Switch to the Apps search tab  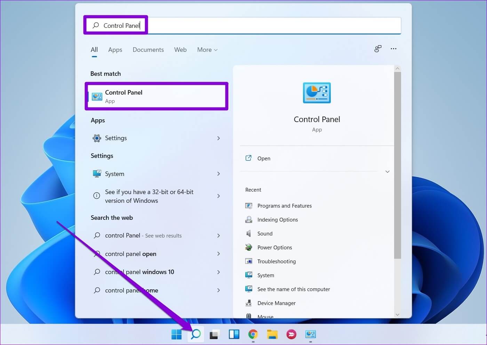click(115, 50)
